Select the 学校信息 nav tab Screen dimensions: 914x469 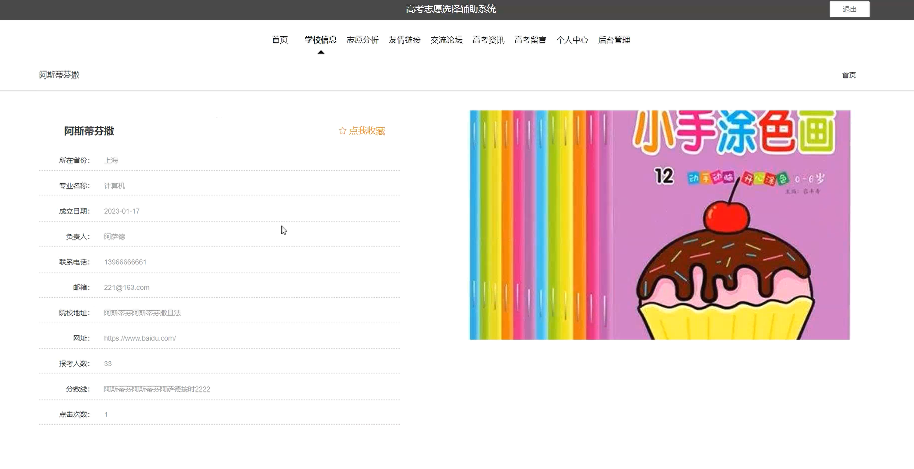coord(321,40)
